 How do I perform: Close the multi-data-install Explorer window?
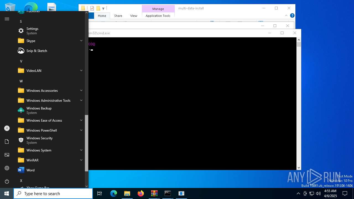pyautogui.click(x=289, y=8)
